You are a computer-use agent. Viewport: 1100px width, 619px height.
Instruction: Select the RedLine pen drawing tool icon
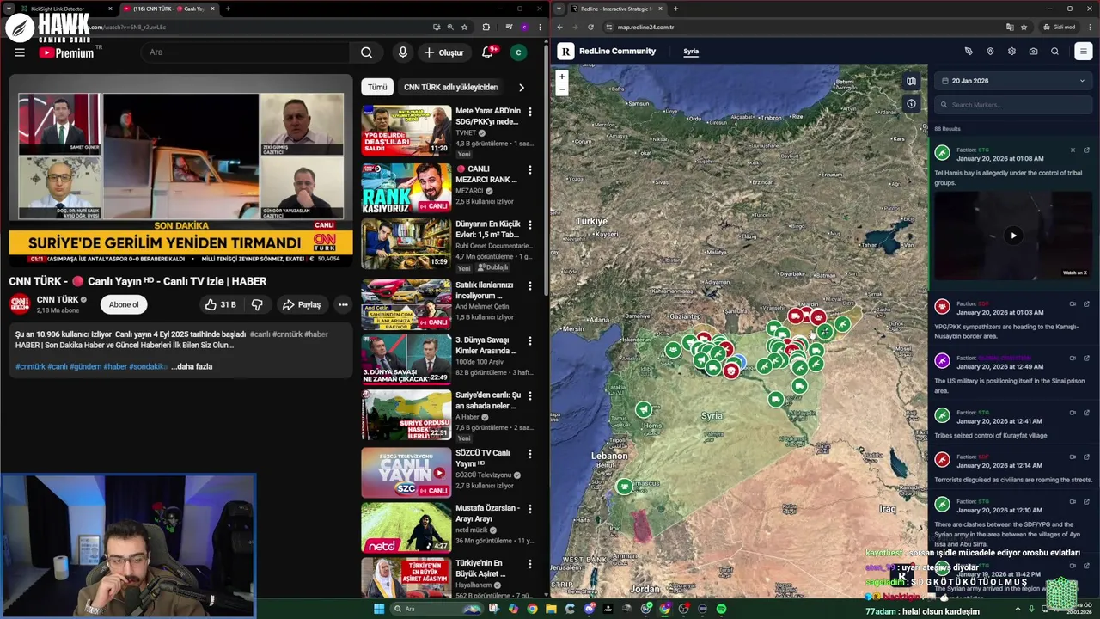[x=969, y=52]
